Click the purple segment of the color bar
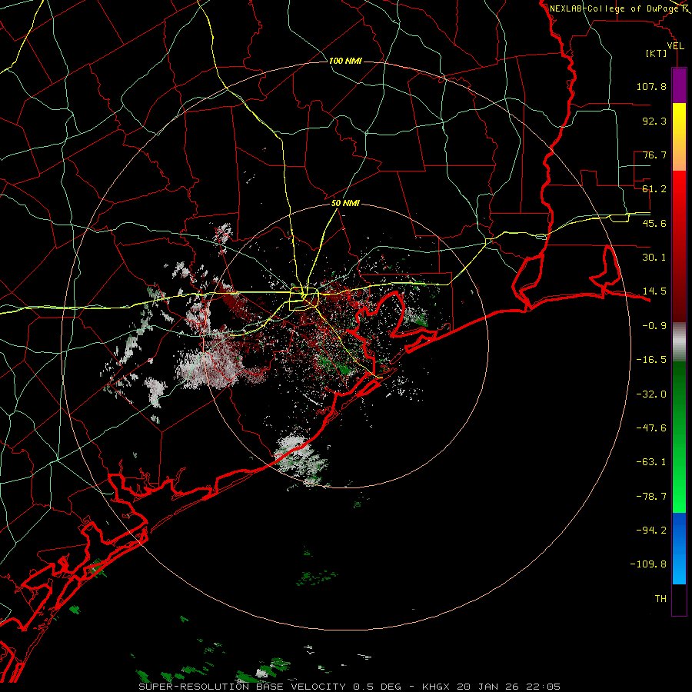692x692 pixels. coord(679,86)
